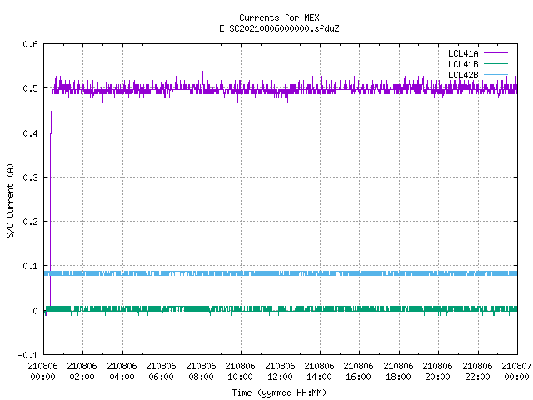
Task: Click the y-axis tick value -0.1
Action: (27, 355)
